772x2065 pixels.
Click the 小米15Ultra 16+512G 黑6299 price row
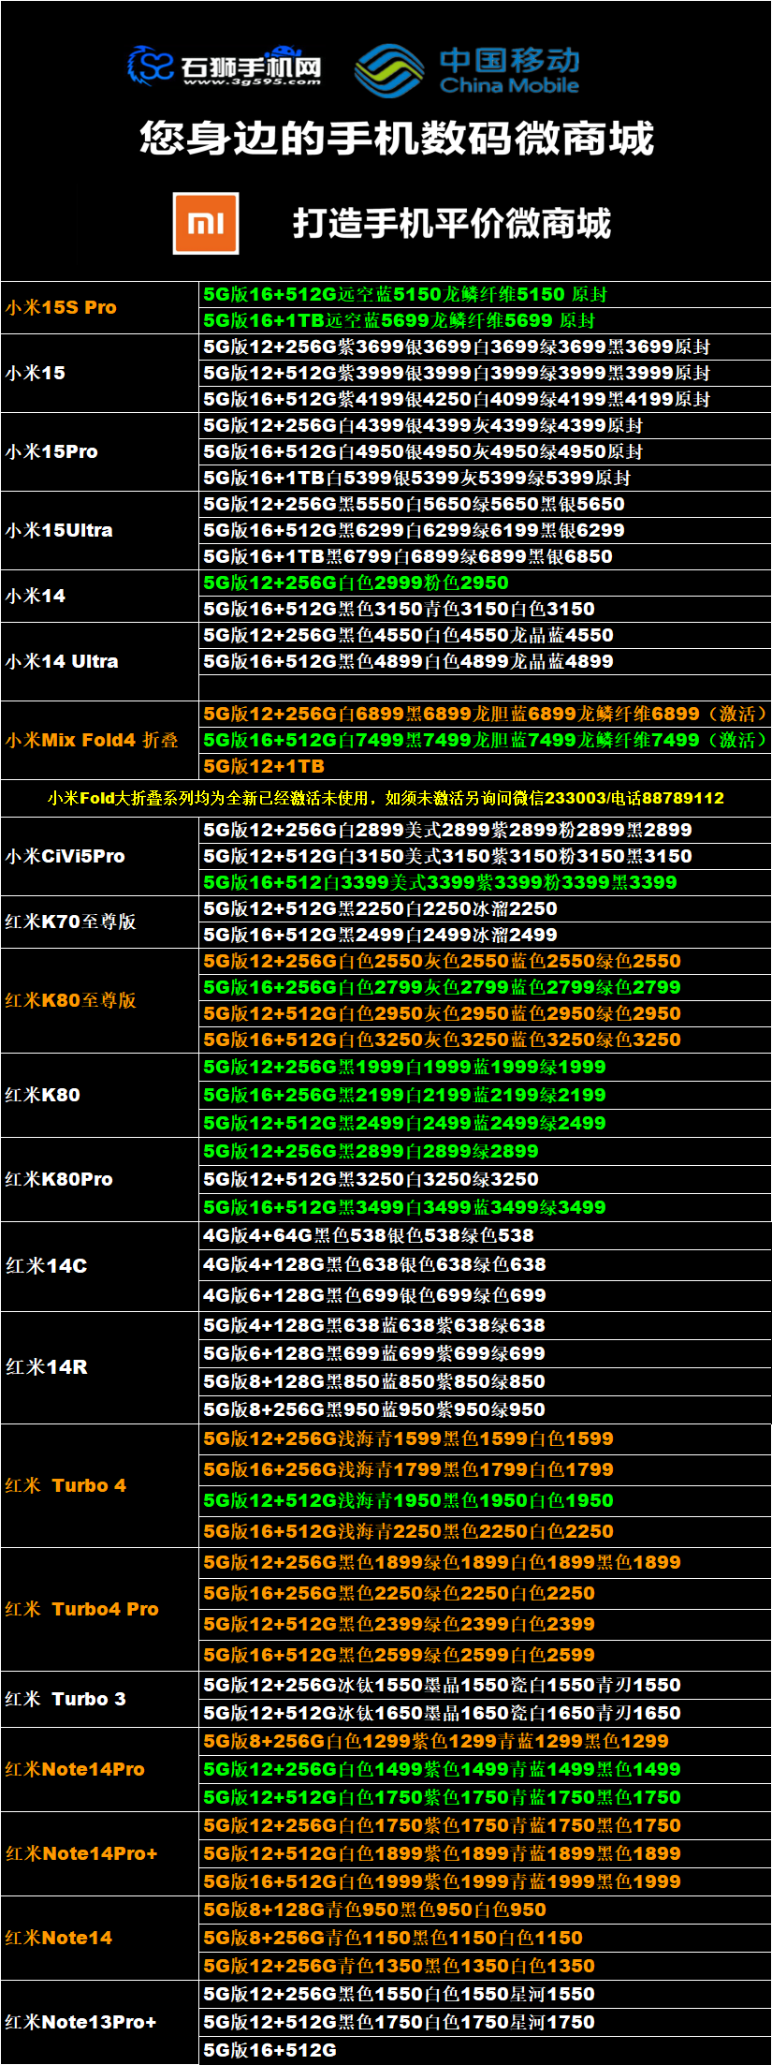click(486, 530)
